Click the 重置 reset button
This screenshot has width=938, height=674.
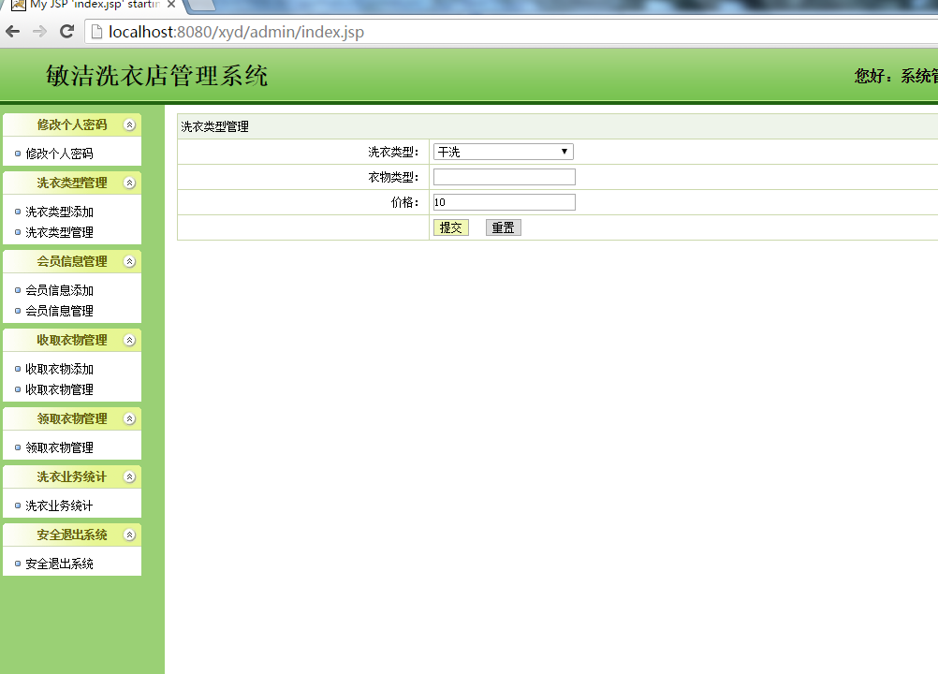click(x=503, y=227)
